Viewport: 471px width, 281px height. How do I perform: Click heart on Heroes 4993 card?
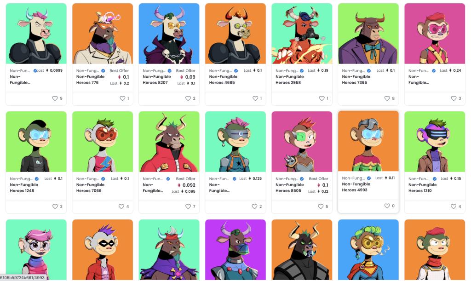(387, 206)
